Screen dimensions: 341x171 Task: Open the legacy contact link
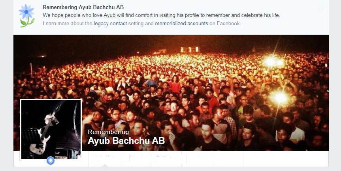pyautogui.click(x=110, y=23)
